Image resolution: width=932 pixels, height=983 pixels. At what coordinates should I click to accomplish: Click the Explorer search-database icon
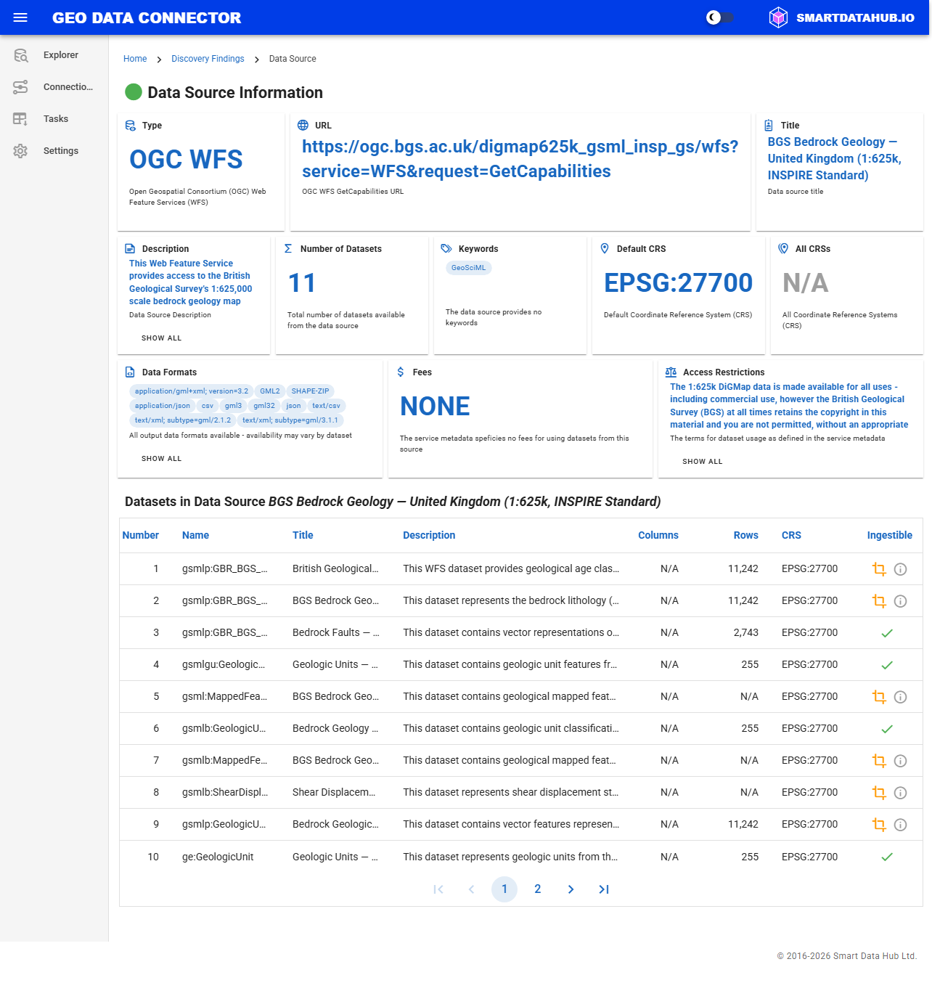click(20, 55)
